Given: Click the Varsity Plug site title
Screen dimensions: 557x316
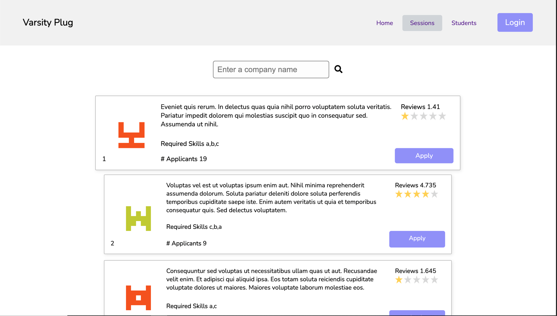Looking at the screenshot, I should coord(48,23).
